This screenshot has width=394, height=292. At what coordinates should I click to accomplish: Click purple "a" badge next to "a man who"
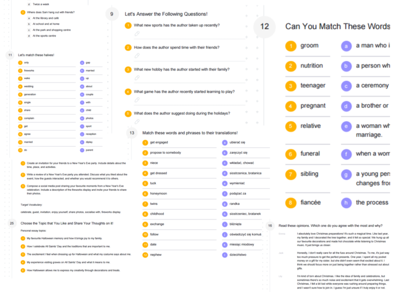347,46
